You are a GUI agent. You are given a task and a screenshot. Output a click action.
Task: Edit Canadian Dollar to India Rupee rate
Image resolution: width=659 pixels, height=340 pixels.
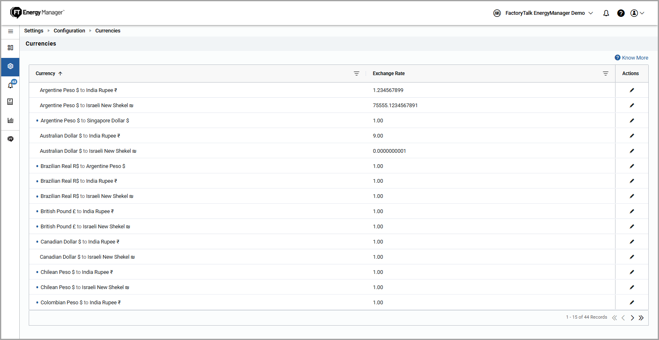tap(632, 242)
